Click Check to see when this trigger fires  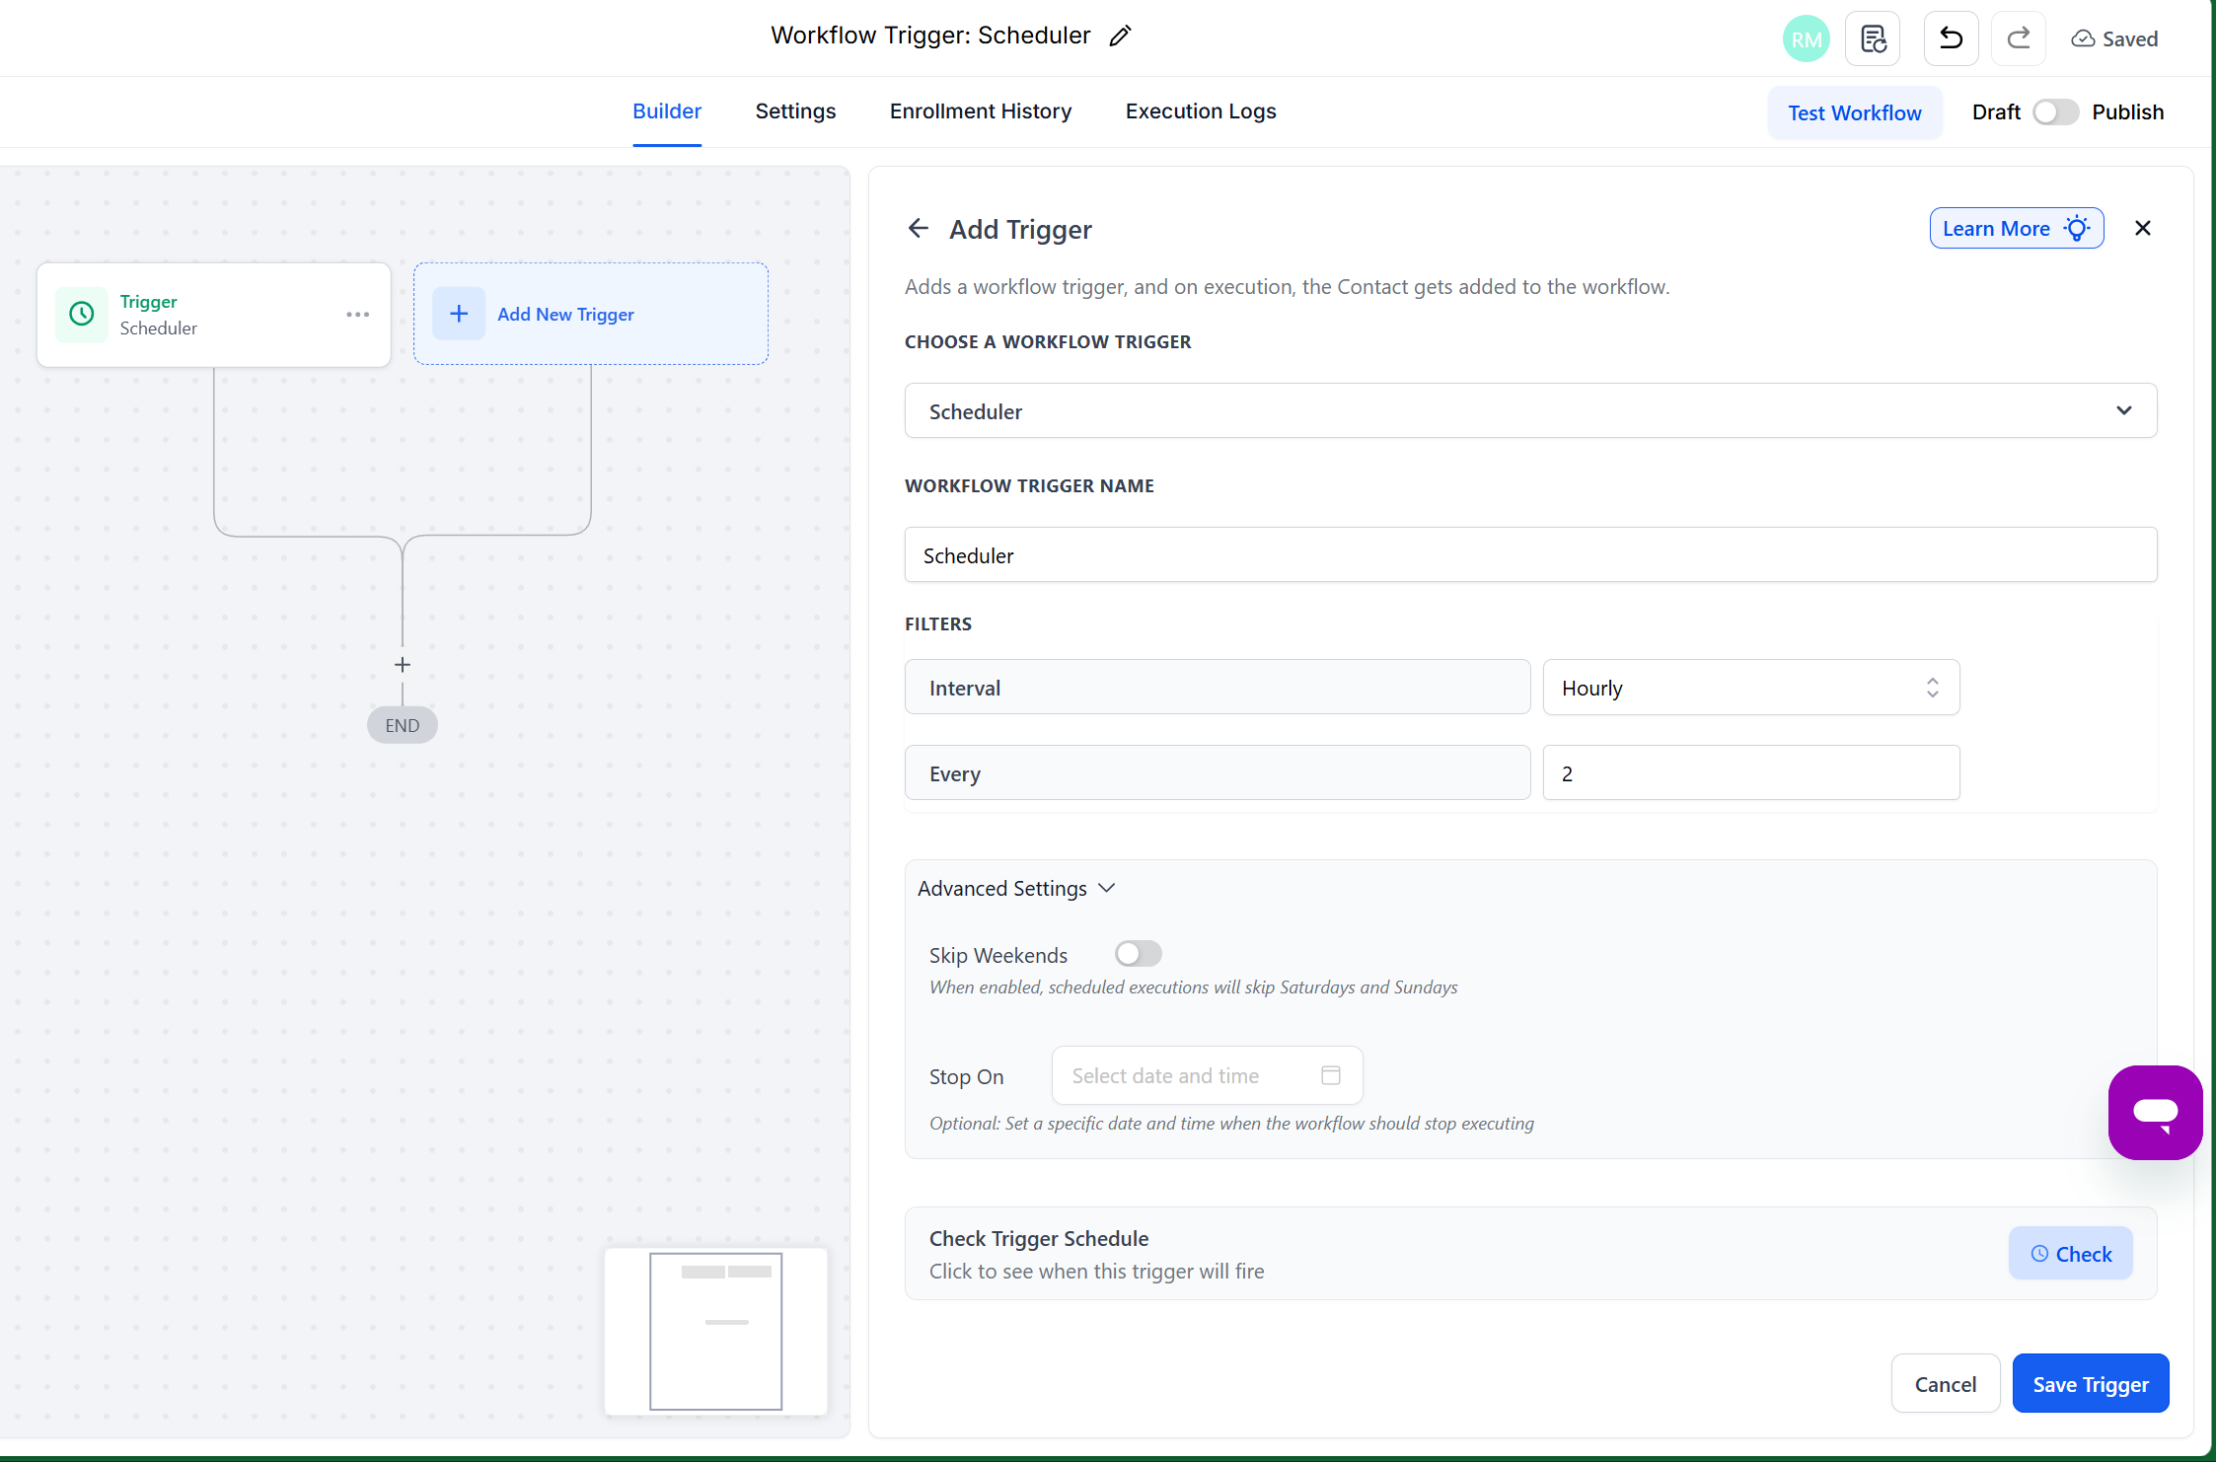2070,1253
